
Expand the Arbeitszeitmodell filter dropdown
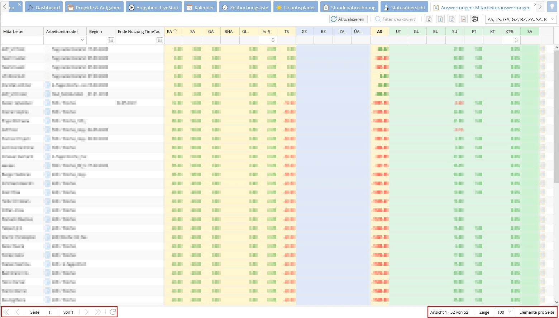point(82,40)
